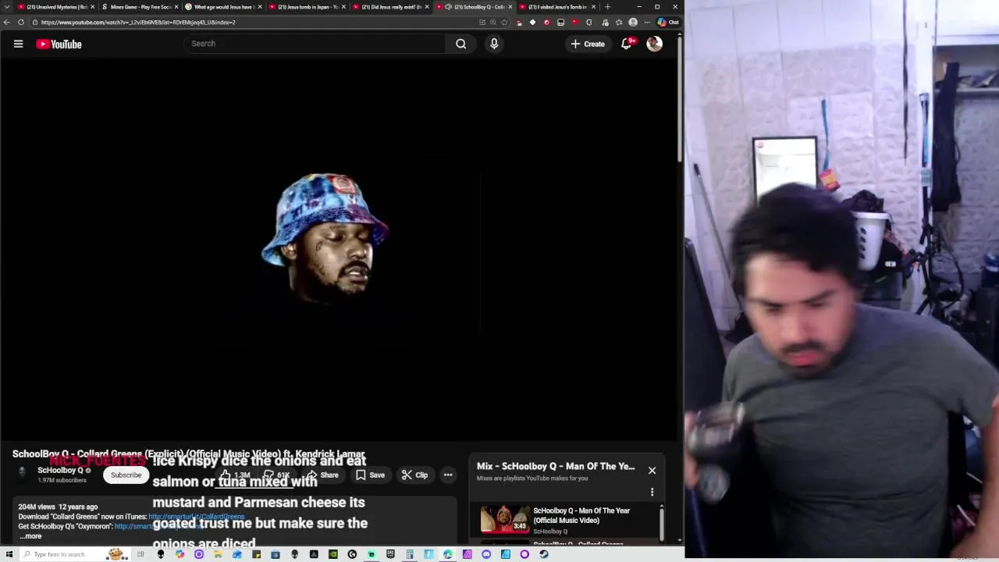Open the Edge browser taskbar icon
Viewport: 999px width, 562px height.
pos(448,554)
